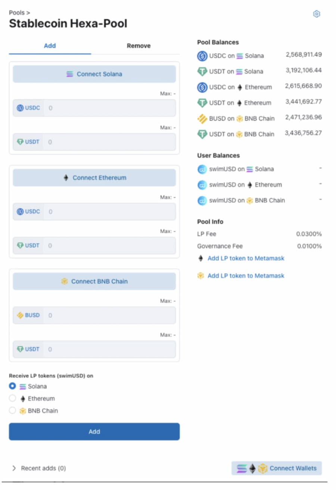Click balance value 2,568,911.49
This screenshot has height=490, width=336.
click(304, 55)
